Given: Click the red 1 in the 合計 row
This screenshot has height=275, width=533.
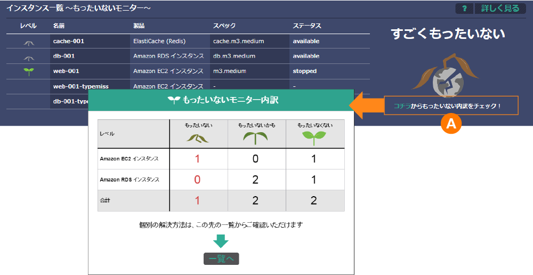Looking at the screenshot, I should coord(197,200).
